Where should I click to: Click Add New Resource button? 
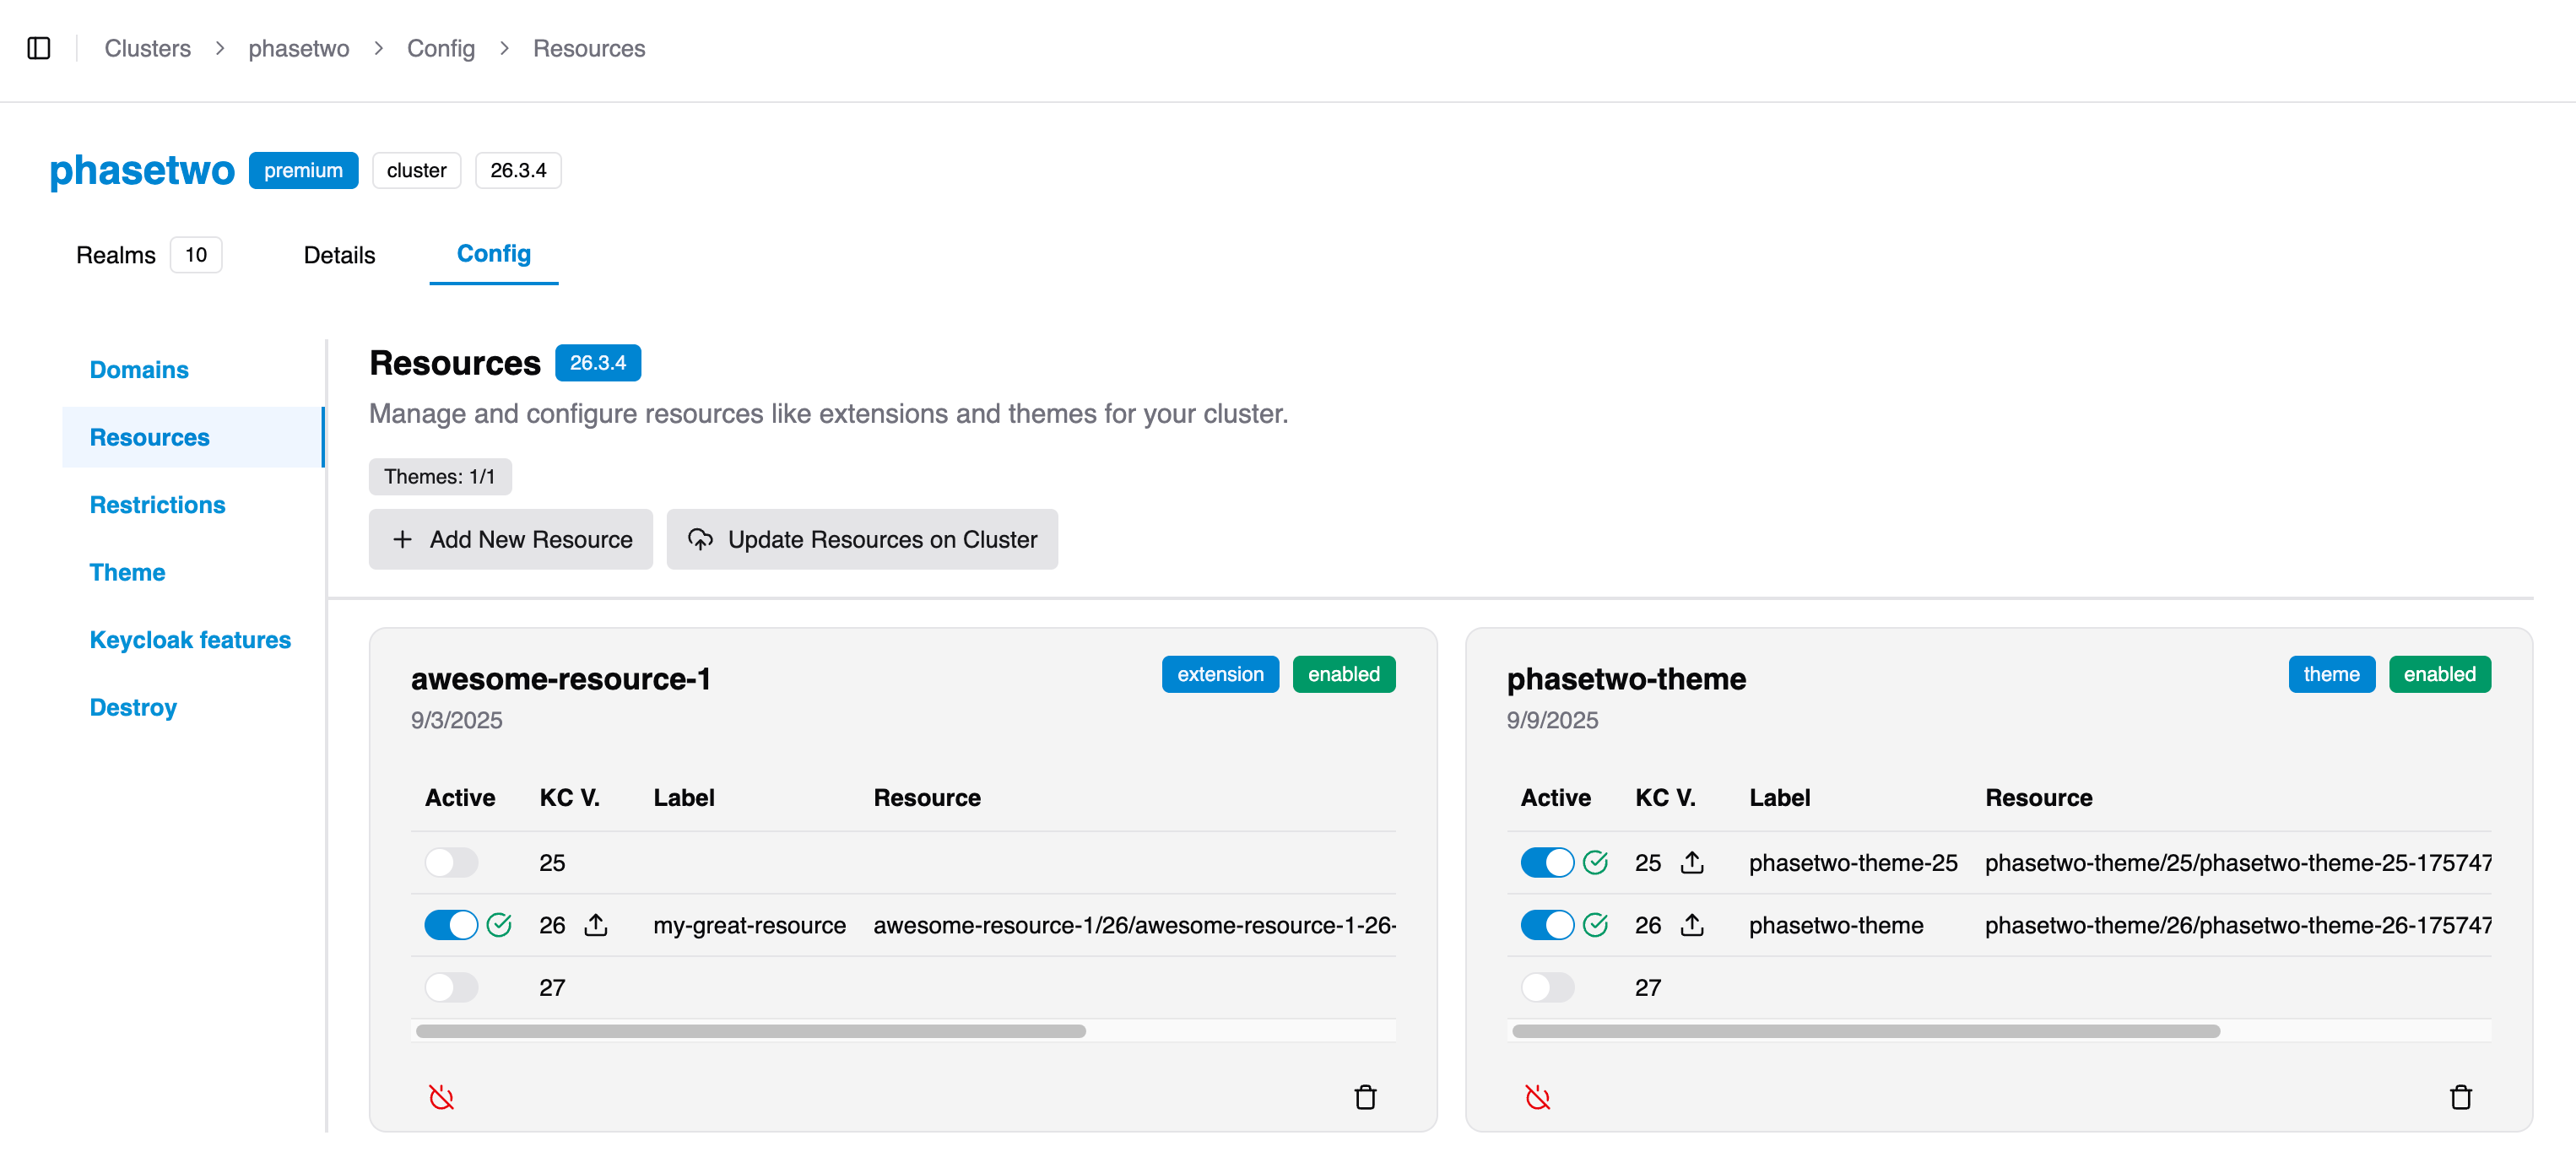coord(511,539)
